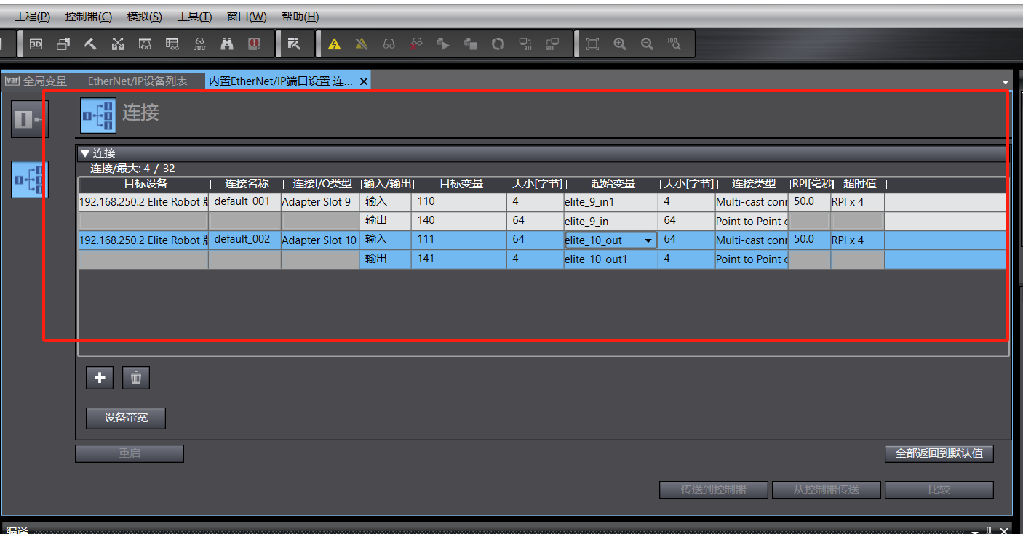This screenshot has width=1023, height=534.
Task: Open the tab list dropdown arrow at right
Action: pos(1006,81)
